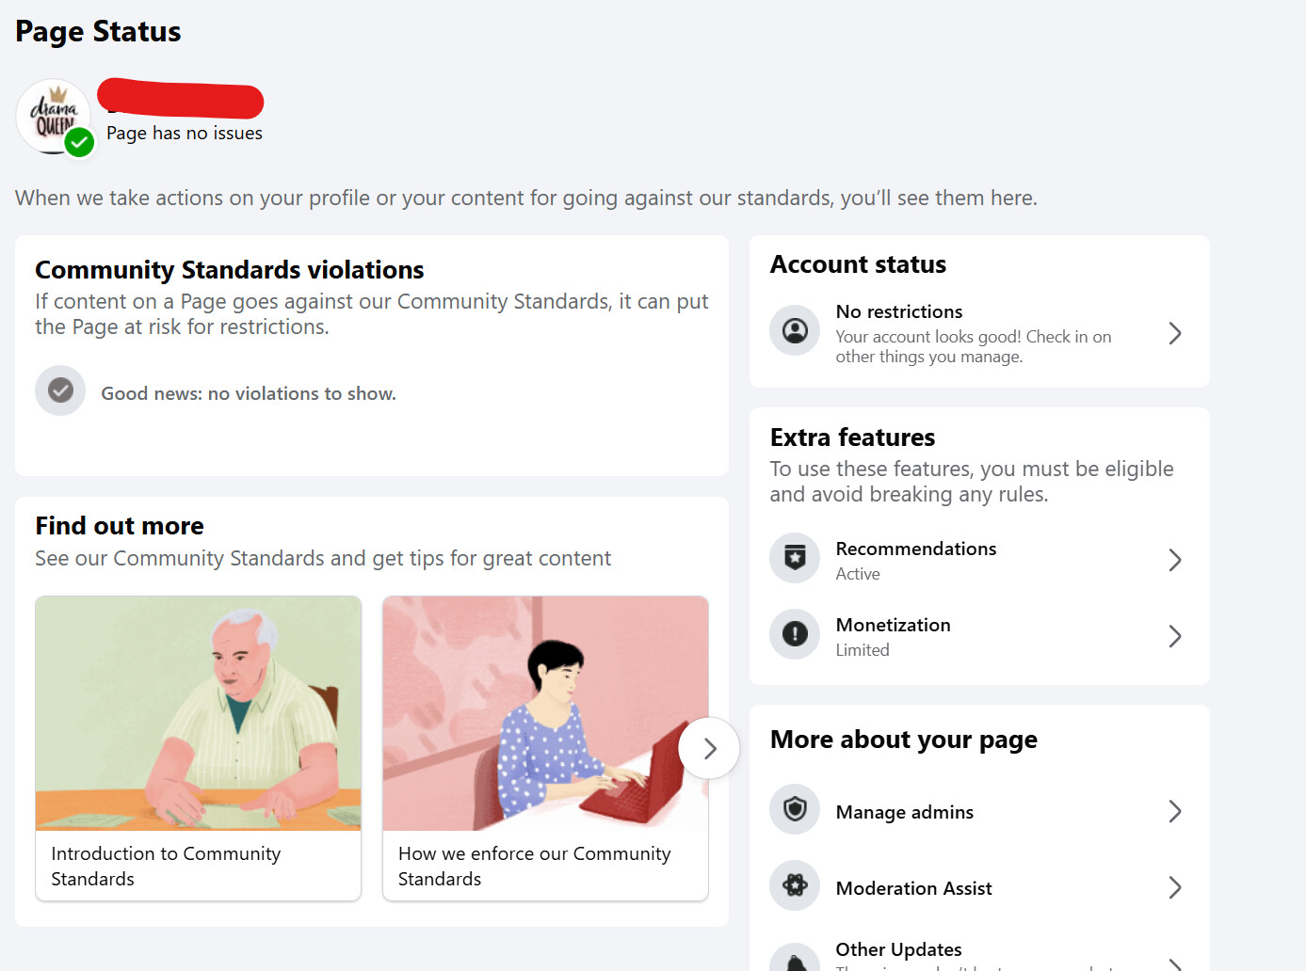Screen dimensions: 1306x971
Task: Open the Moderation Assist chevron arrow
Action: point(1174,887)
